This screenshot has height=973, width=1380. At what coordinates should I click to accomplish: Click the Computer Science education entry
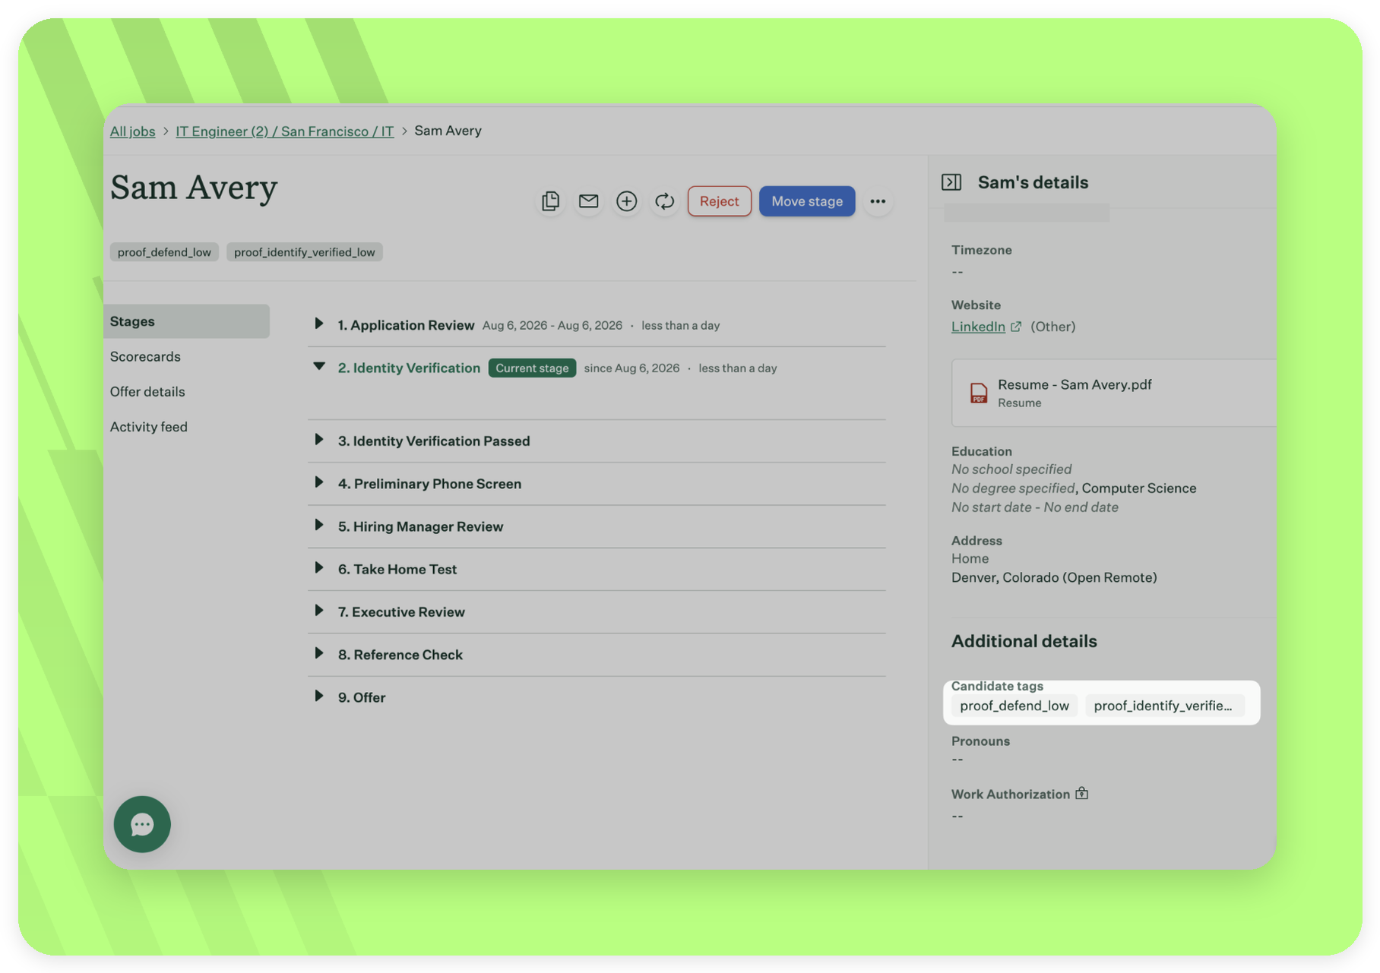pyautogui.click(x=1139, y=488)
